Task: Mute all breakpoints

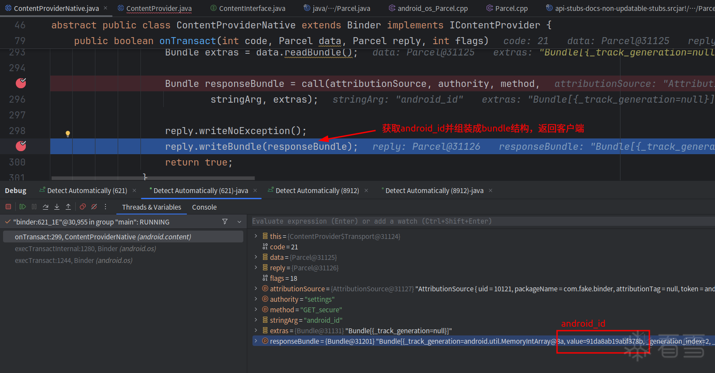Action: coord(94,207)
